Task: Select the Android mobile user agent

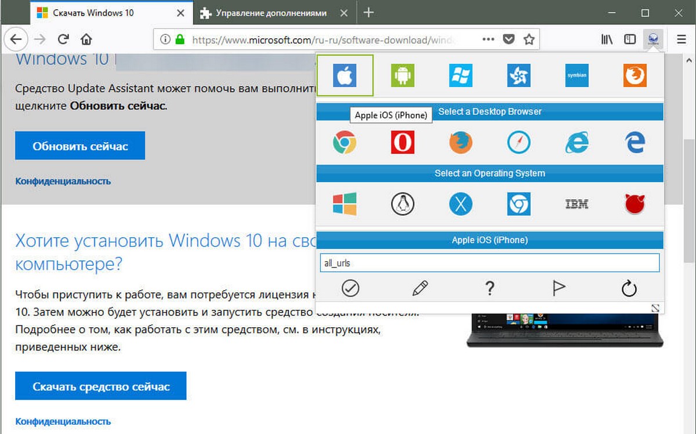Action: (403, 75)
